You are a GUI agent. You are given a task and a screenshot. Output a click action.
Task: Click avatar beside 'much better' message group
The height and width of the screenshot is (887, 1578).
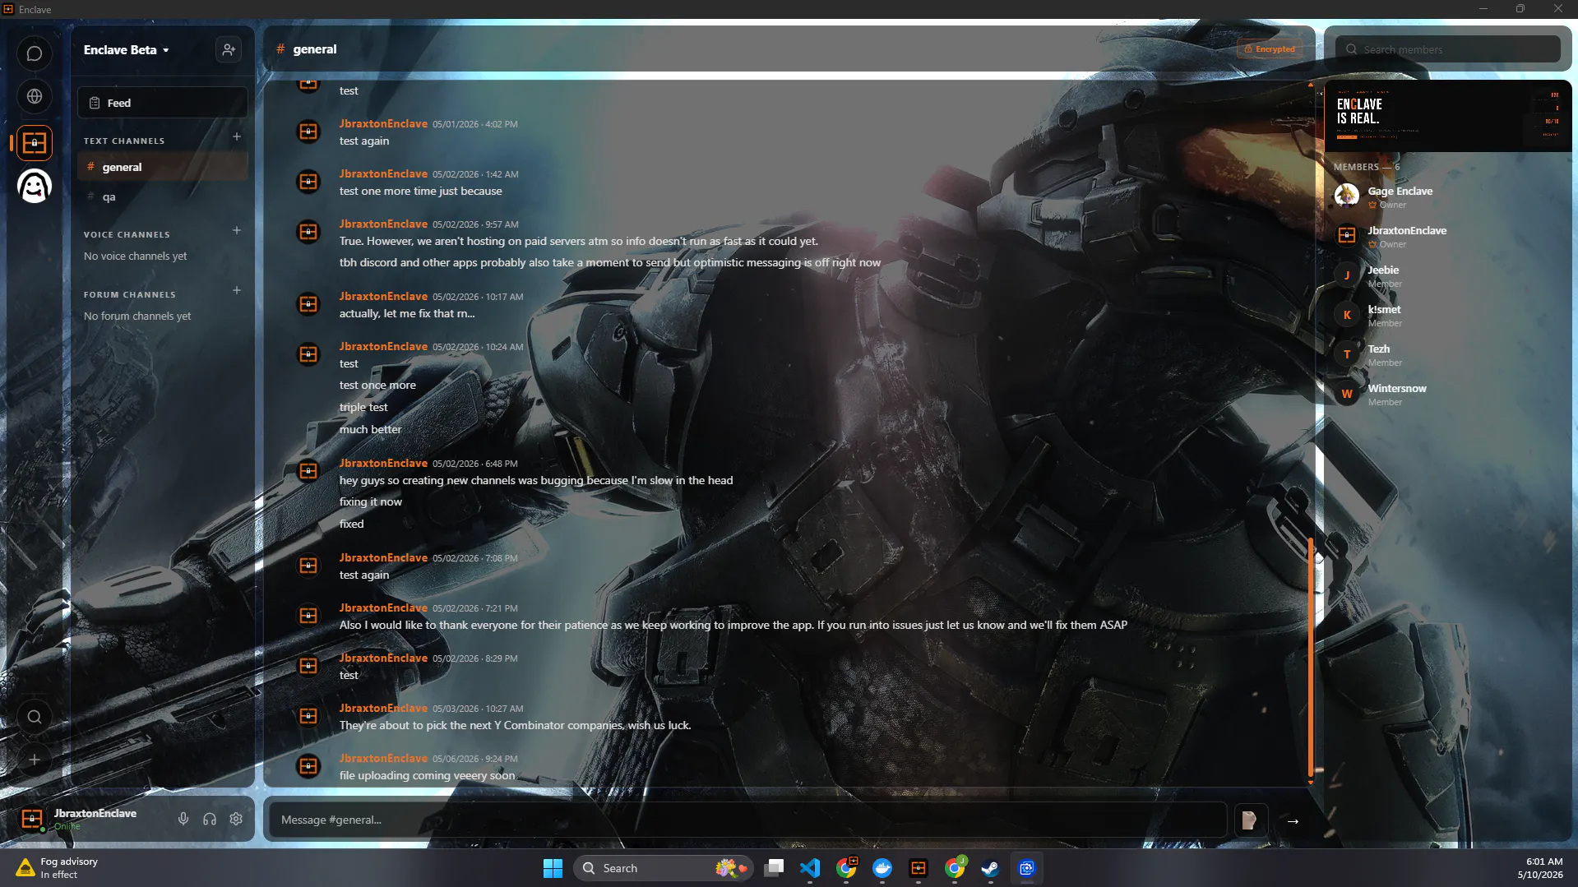308,354
